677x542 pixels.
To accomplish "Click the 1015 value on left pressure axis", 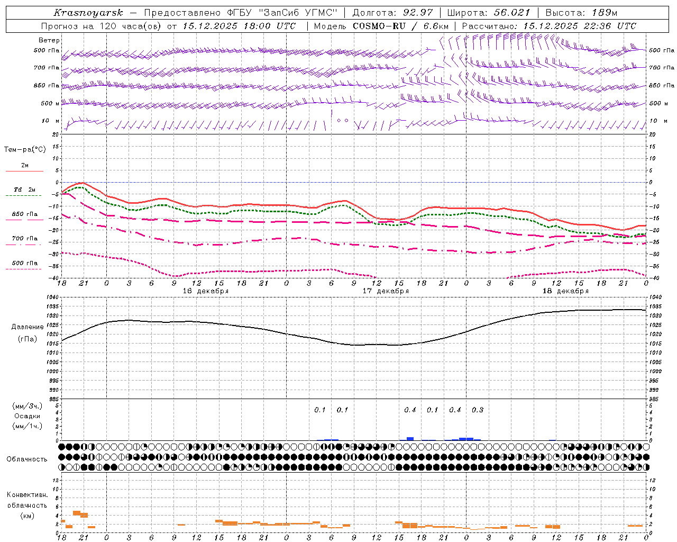I will click(53, 344).
